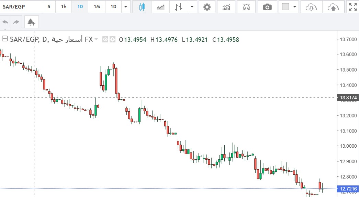Undo the last chart action
Screen dimensions: 359x197
(5, 22)
